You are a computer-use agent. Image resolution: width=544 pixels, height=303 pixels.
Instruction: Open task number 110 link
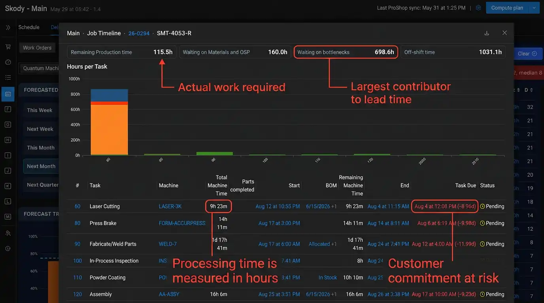pyautogui.click(x=77, y=278)
